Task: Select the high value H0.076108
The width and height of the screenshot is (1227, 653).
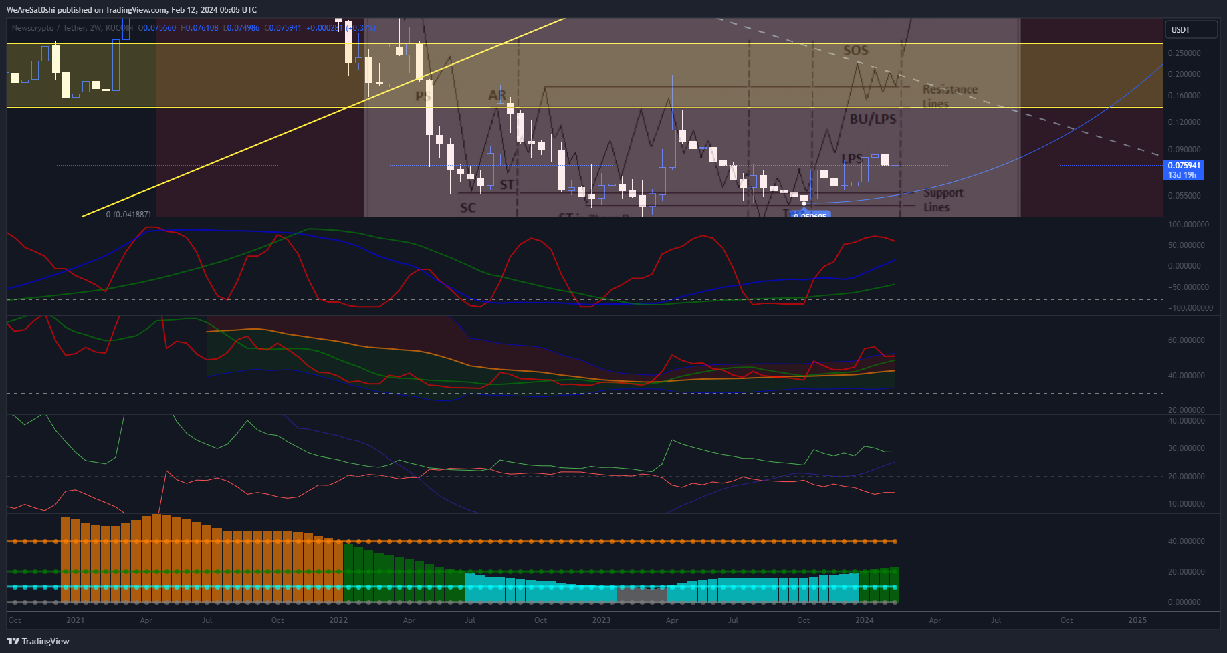Action: tap(199, 28)
